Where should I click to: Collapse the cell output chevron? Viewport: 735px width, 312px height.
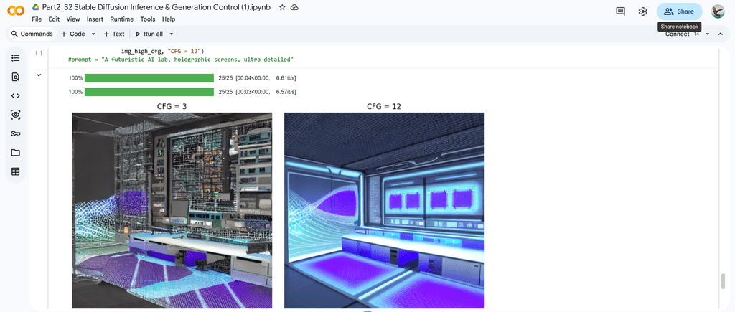tap(39, 75)
